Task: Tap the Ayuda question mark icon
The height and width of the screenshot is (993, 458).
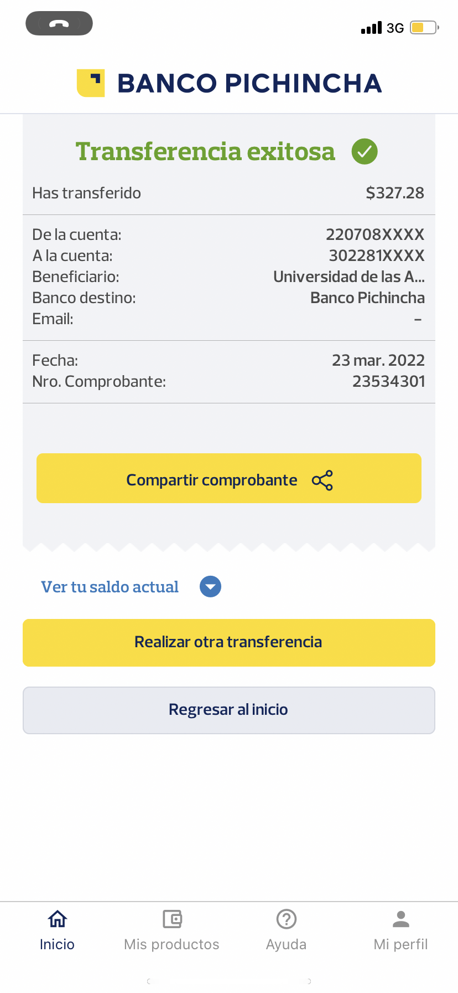Action: [x=286, y=919]
